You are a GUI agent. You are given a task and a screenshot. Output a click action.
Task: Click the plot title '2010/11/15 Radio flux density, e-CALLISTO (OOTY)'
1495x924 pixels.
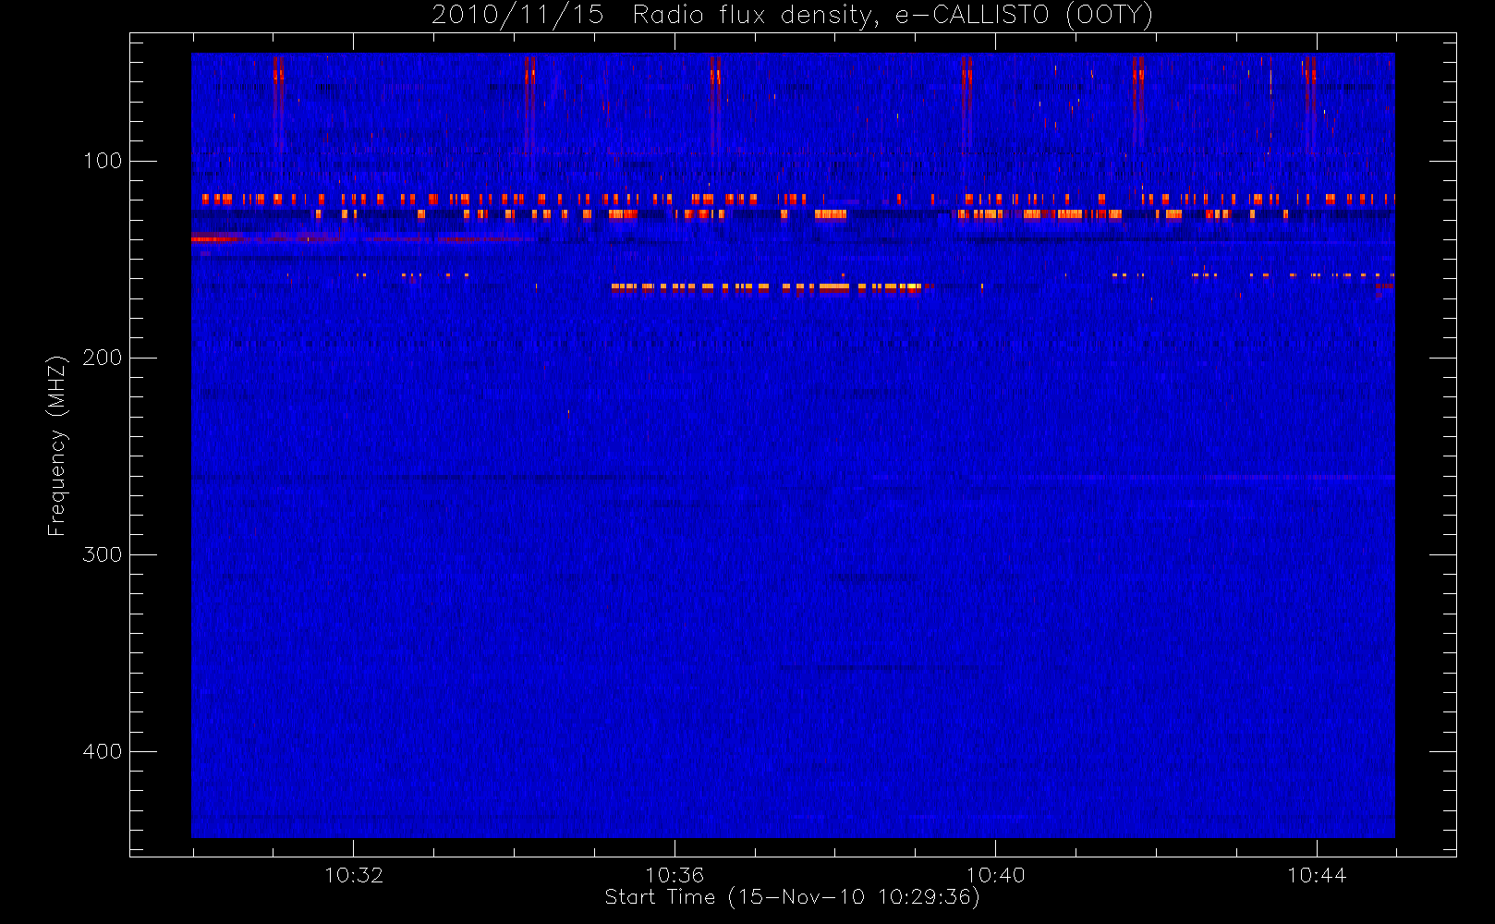(x=793, y=16)
